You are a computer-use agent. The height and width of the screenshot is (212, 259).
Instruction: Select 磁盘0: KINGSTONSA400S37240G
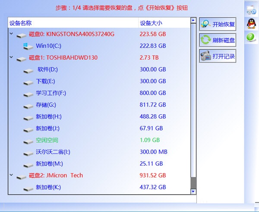click(72, 34)
